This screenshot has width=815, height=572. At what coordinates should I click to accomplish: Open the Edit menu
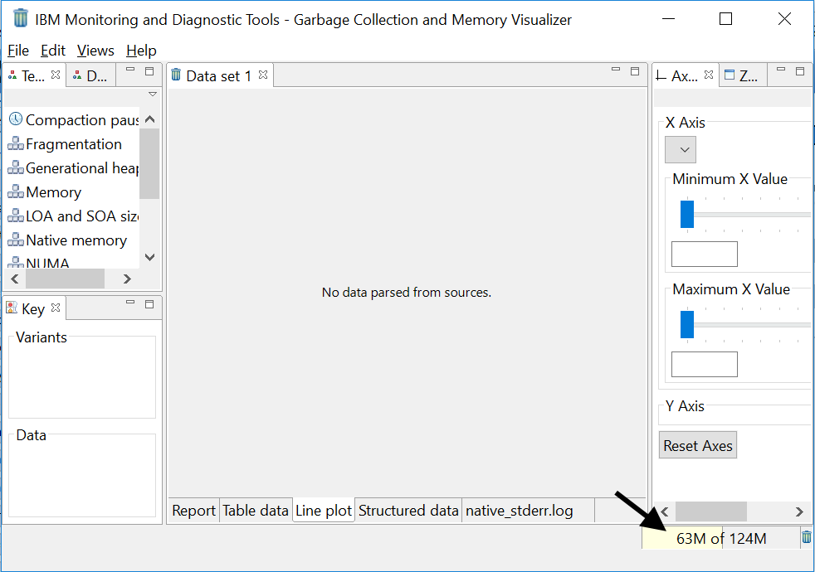pyautogui.click(x=53, y=51)
